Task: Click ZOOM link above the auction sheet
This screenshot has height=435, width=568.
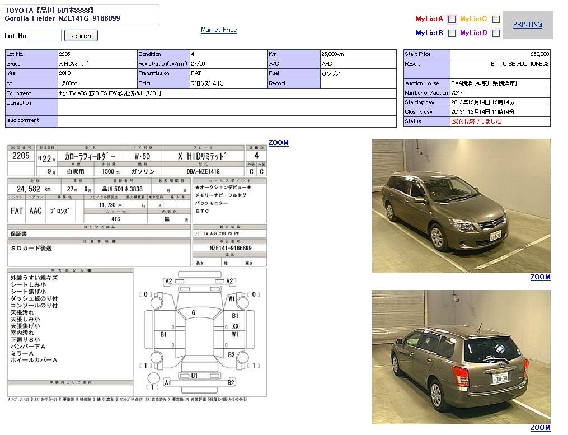Action: [x=278, y=143]
